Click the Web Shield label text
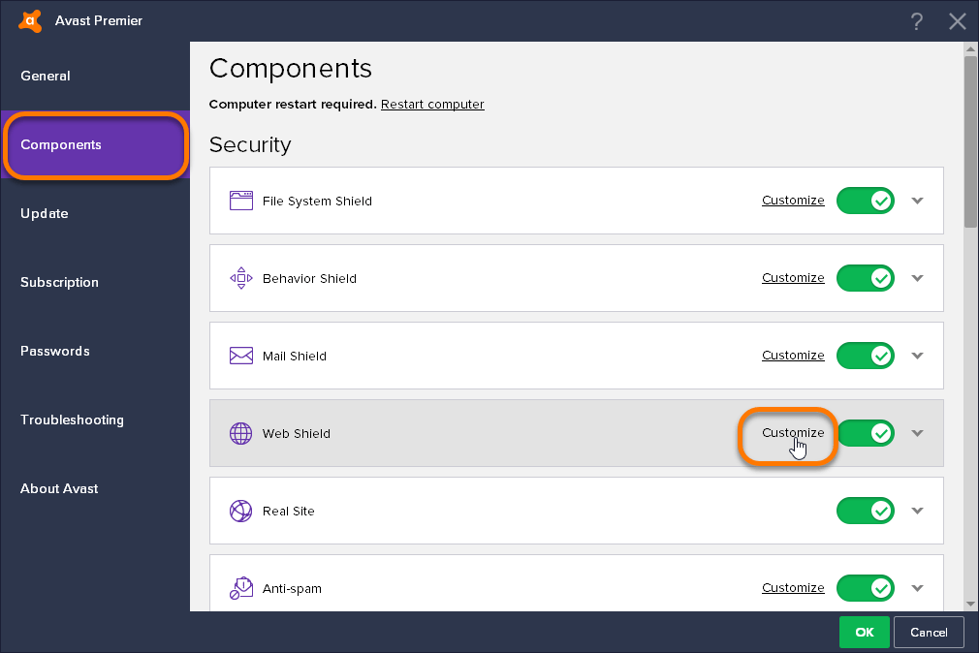979x653 pixels. 296,433
